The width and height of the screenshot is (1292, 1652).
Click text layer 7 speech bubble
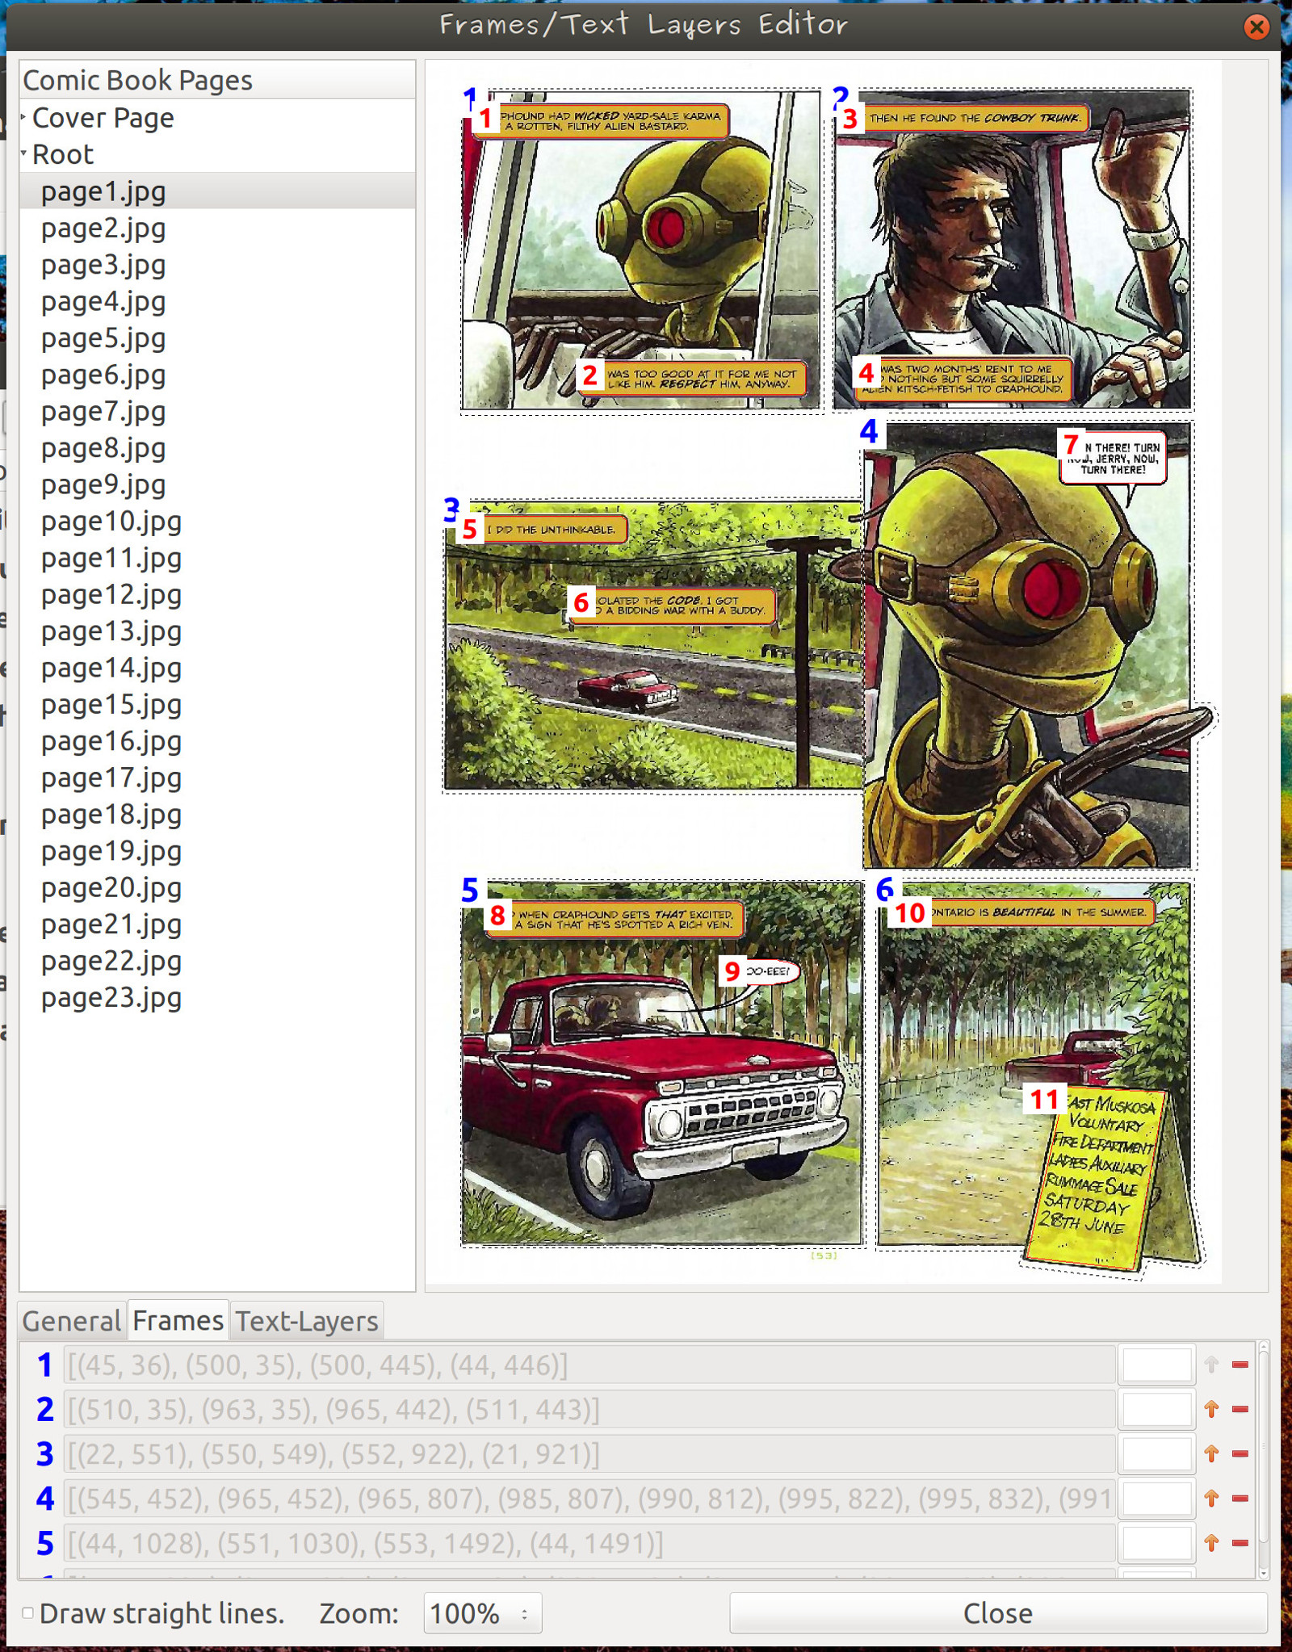[x=1114, y=458]
